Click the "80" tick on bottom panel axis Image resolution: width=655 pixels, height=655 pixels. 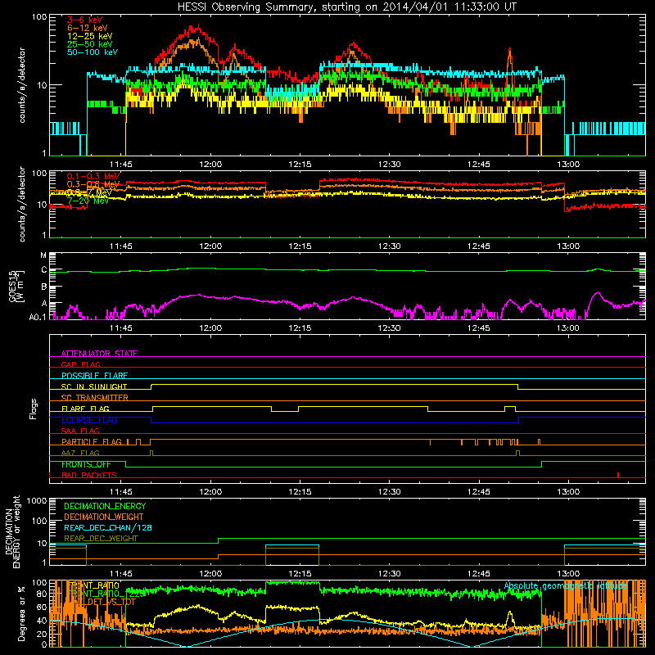[x=43, y=594]
